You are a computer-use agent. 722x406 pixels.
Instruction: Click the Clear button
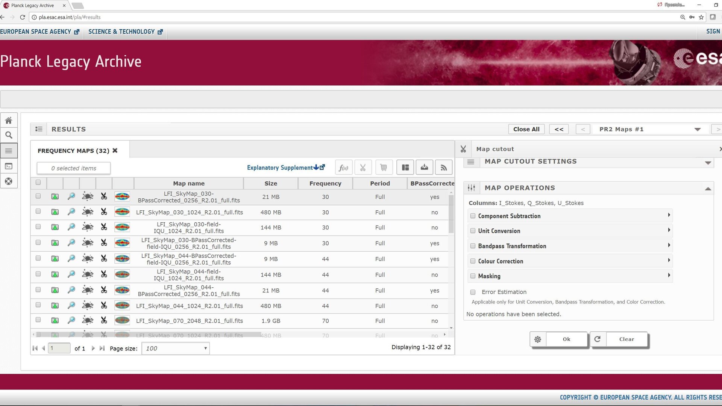tap(626, 339)
